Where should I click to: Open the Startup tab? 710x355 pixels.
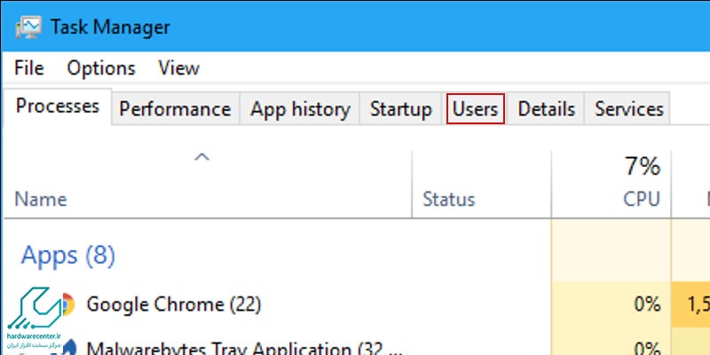[x=401, y=108]
